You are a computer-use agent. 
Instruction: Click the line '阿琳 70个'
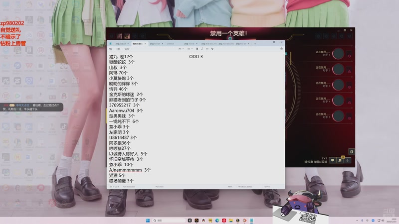(x=118, y=73)
